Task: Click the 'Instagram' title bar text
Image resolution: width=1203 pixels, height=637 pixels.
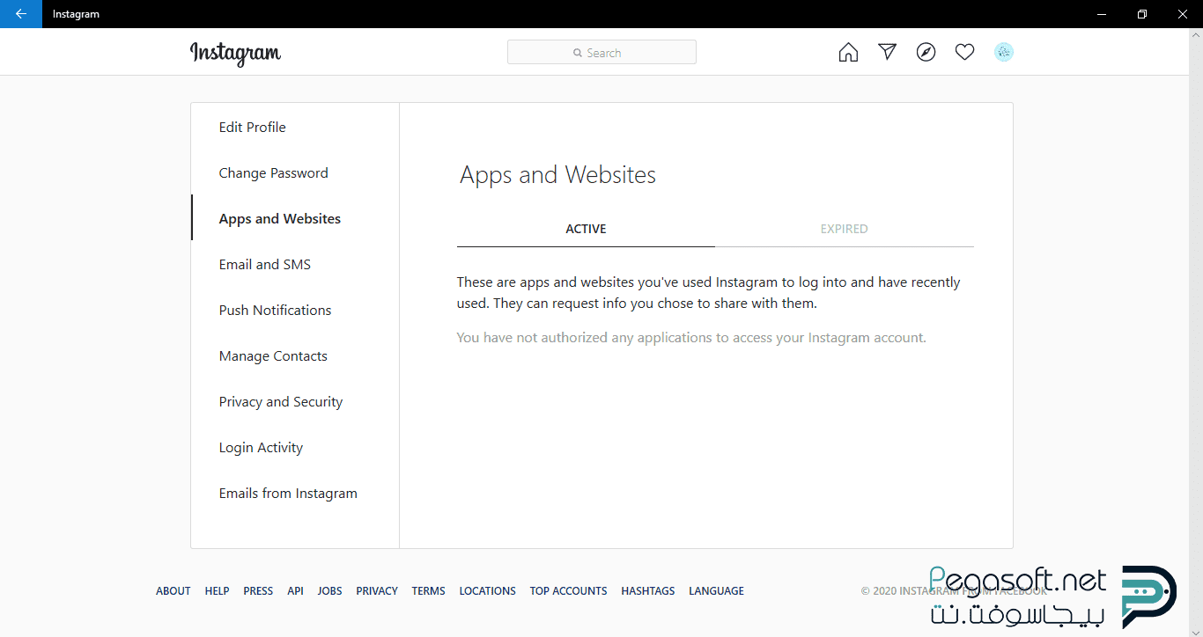Action: tap(76, 14)
